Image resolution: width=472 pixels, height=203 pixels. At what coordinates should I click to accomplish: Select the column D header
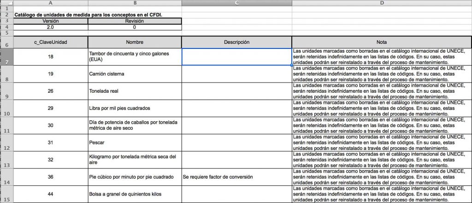click(382, 3)
